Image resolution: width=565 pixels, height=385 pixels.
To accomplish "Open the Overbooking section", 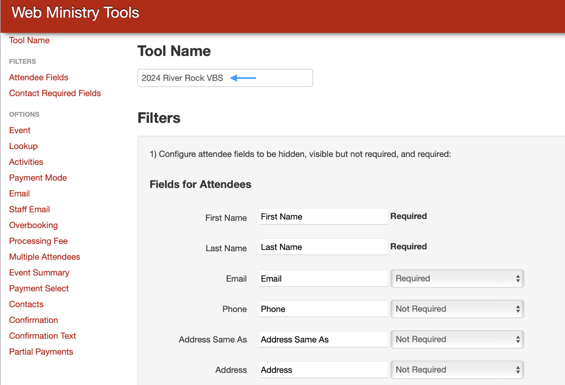I will point(33,225).
